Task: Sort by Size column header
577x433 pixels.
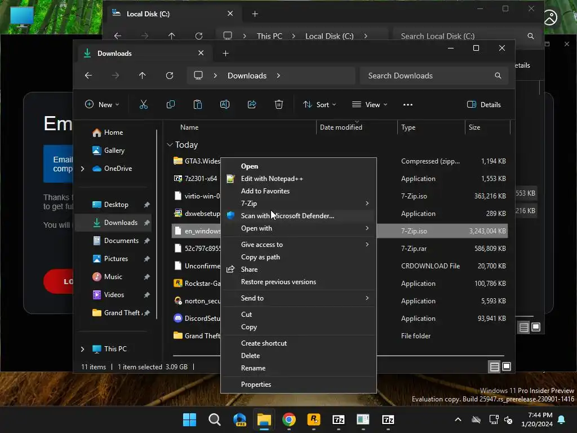Action: 487,127
